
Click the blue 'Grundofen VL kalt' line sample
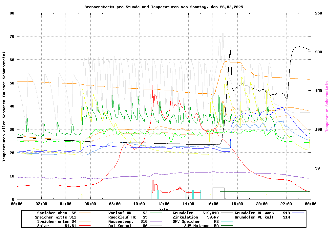pos(299,217)
